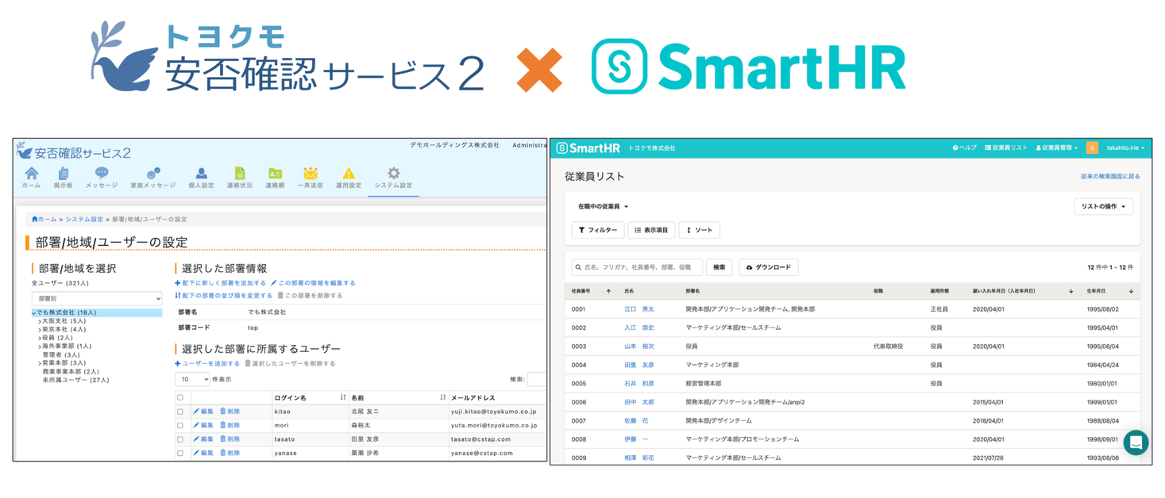Open employee 江口 秀太 link
Viewport: 1165px width, 498px height.
point(639,309)
